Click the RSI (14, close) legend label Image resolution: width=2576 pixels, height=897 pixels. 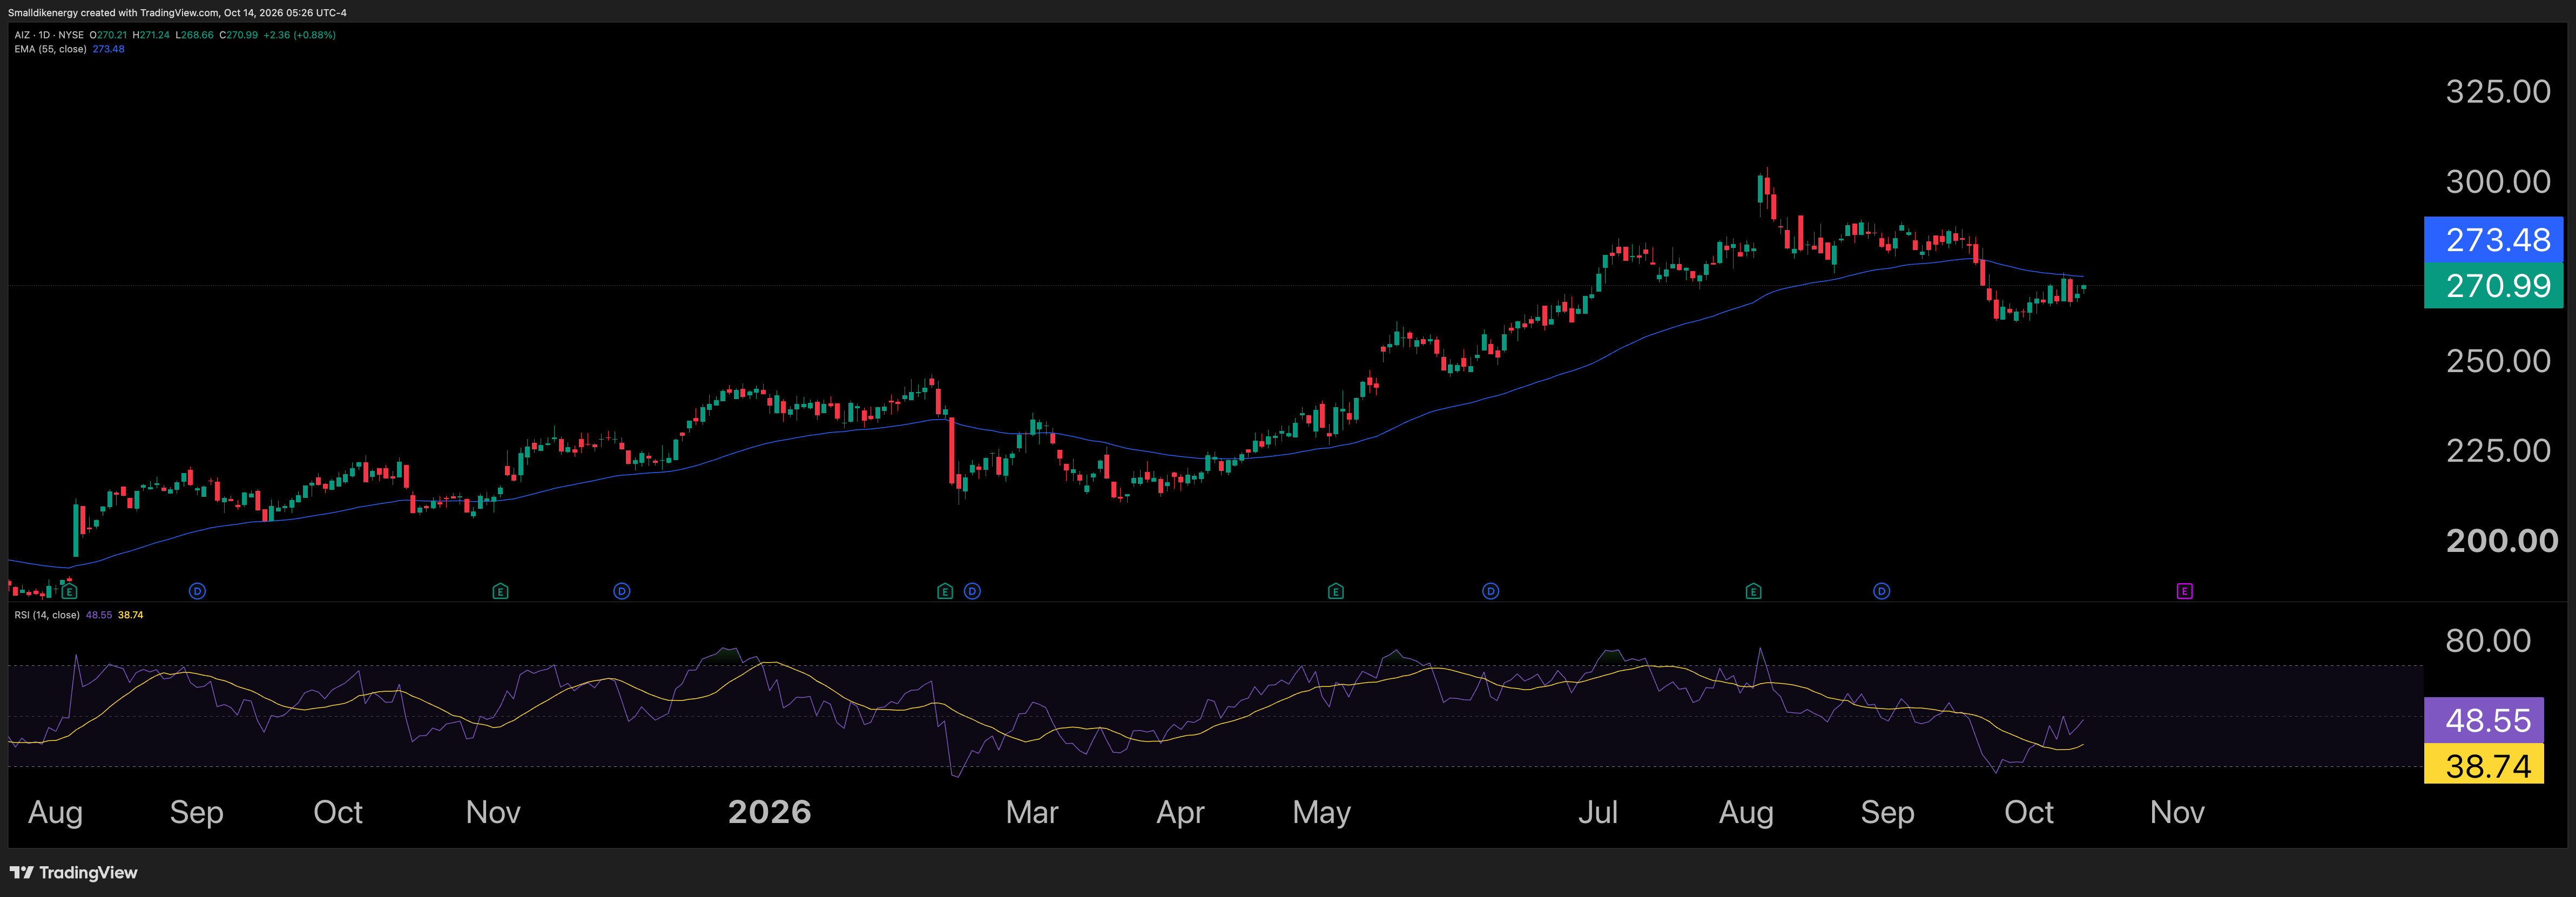click(47, 615)
